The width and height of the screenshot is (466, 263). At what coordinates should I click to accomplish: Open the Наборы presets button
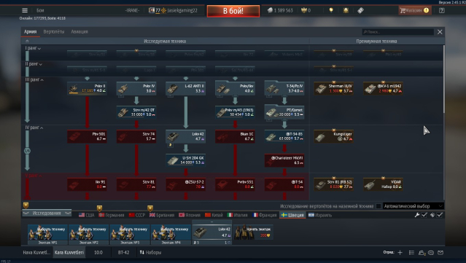click(150, 252)
